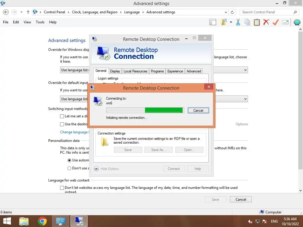303x227 pixels.
Task: Switch to General tab in Remote Desktop
Action: [101, 71]
